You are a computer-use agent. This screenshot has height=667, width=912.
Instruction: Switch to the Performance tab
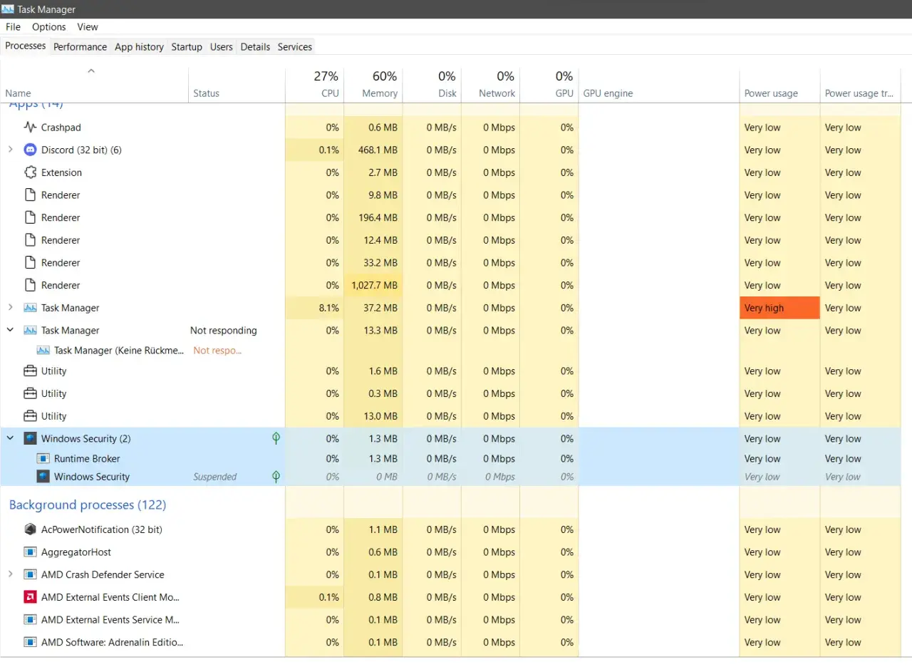click(x=80, y=46)
